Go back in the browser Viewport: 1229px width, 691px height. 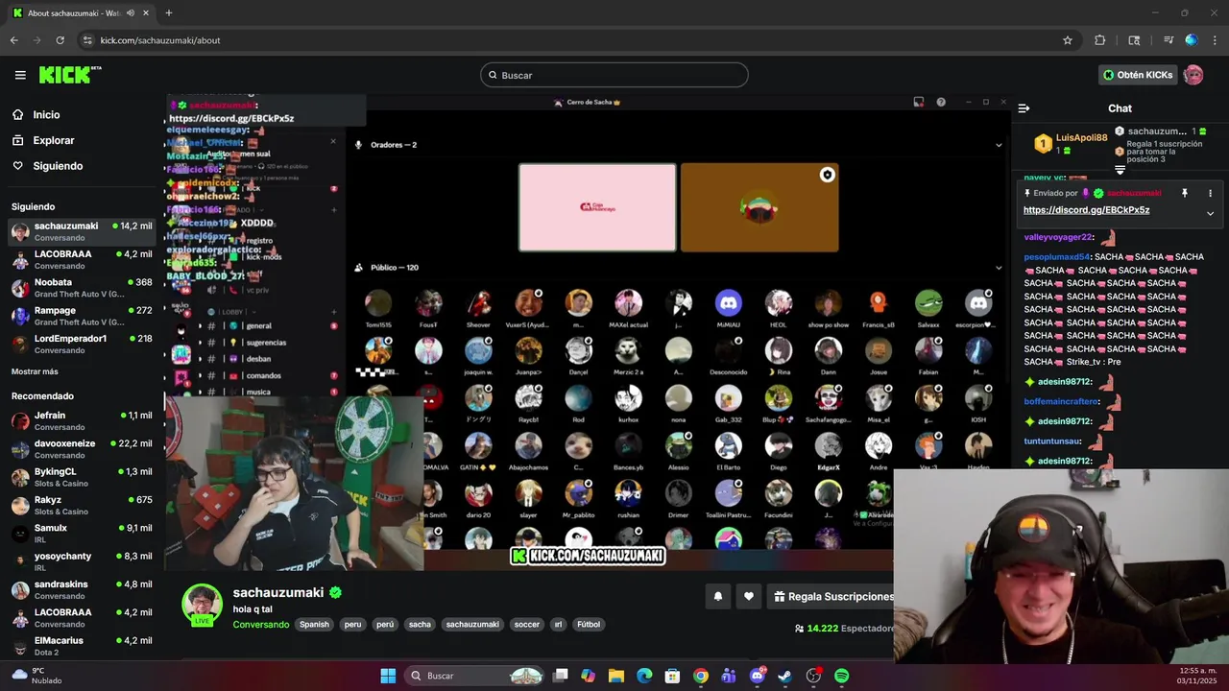pos(13,40)
